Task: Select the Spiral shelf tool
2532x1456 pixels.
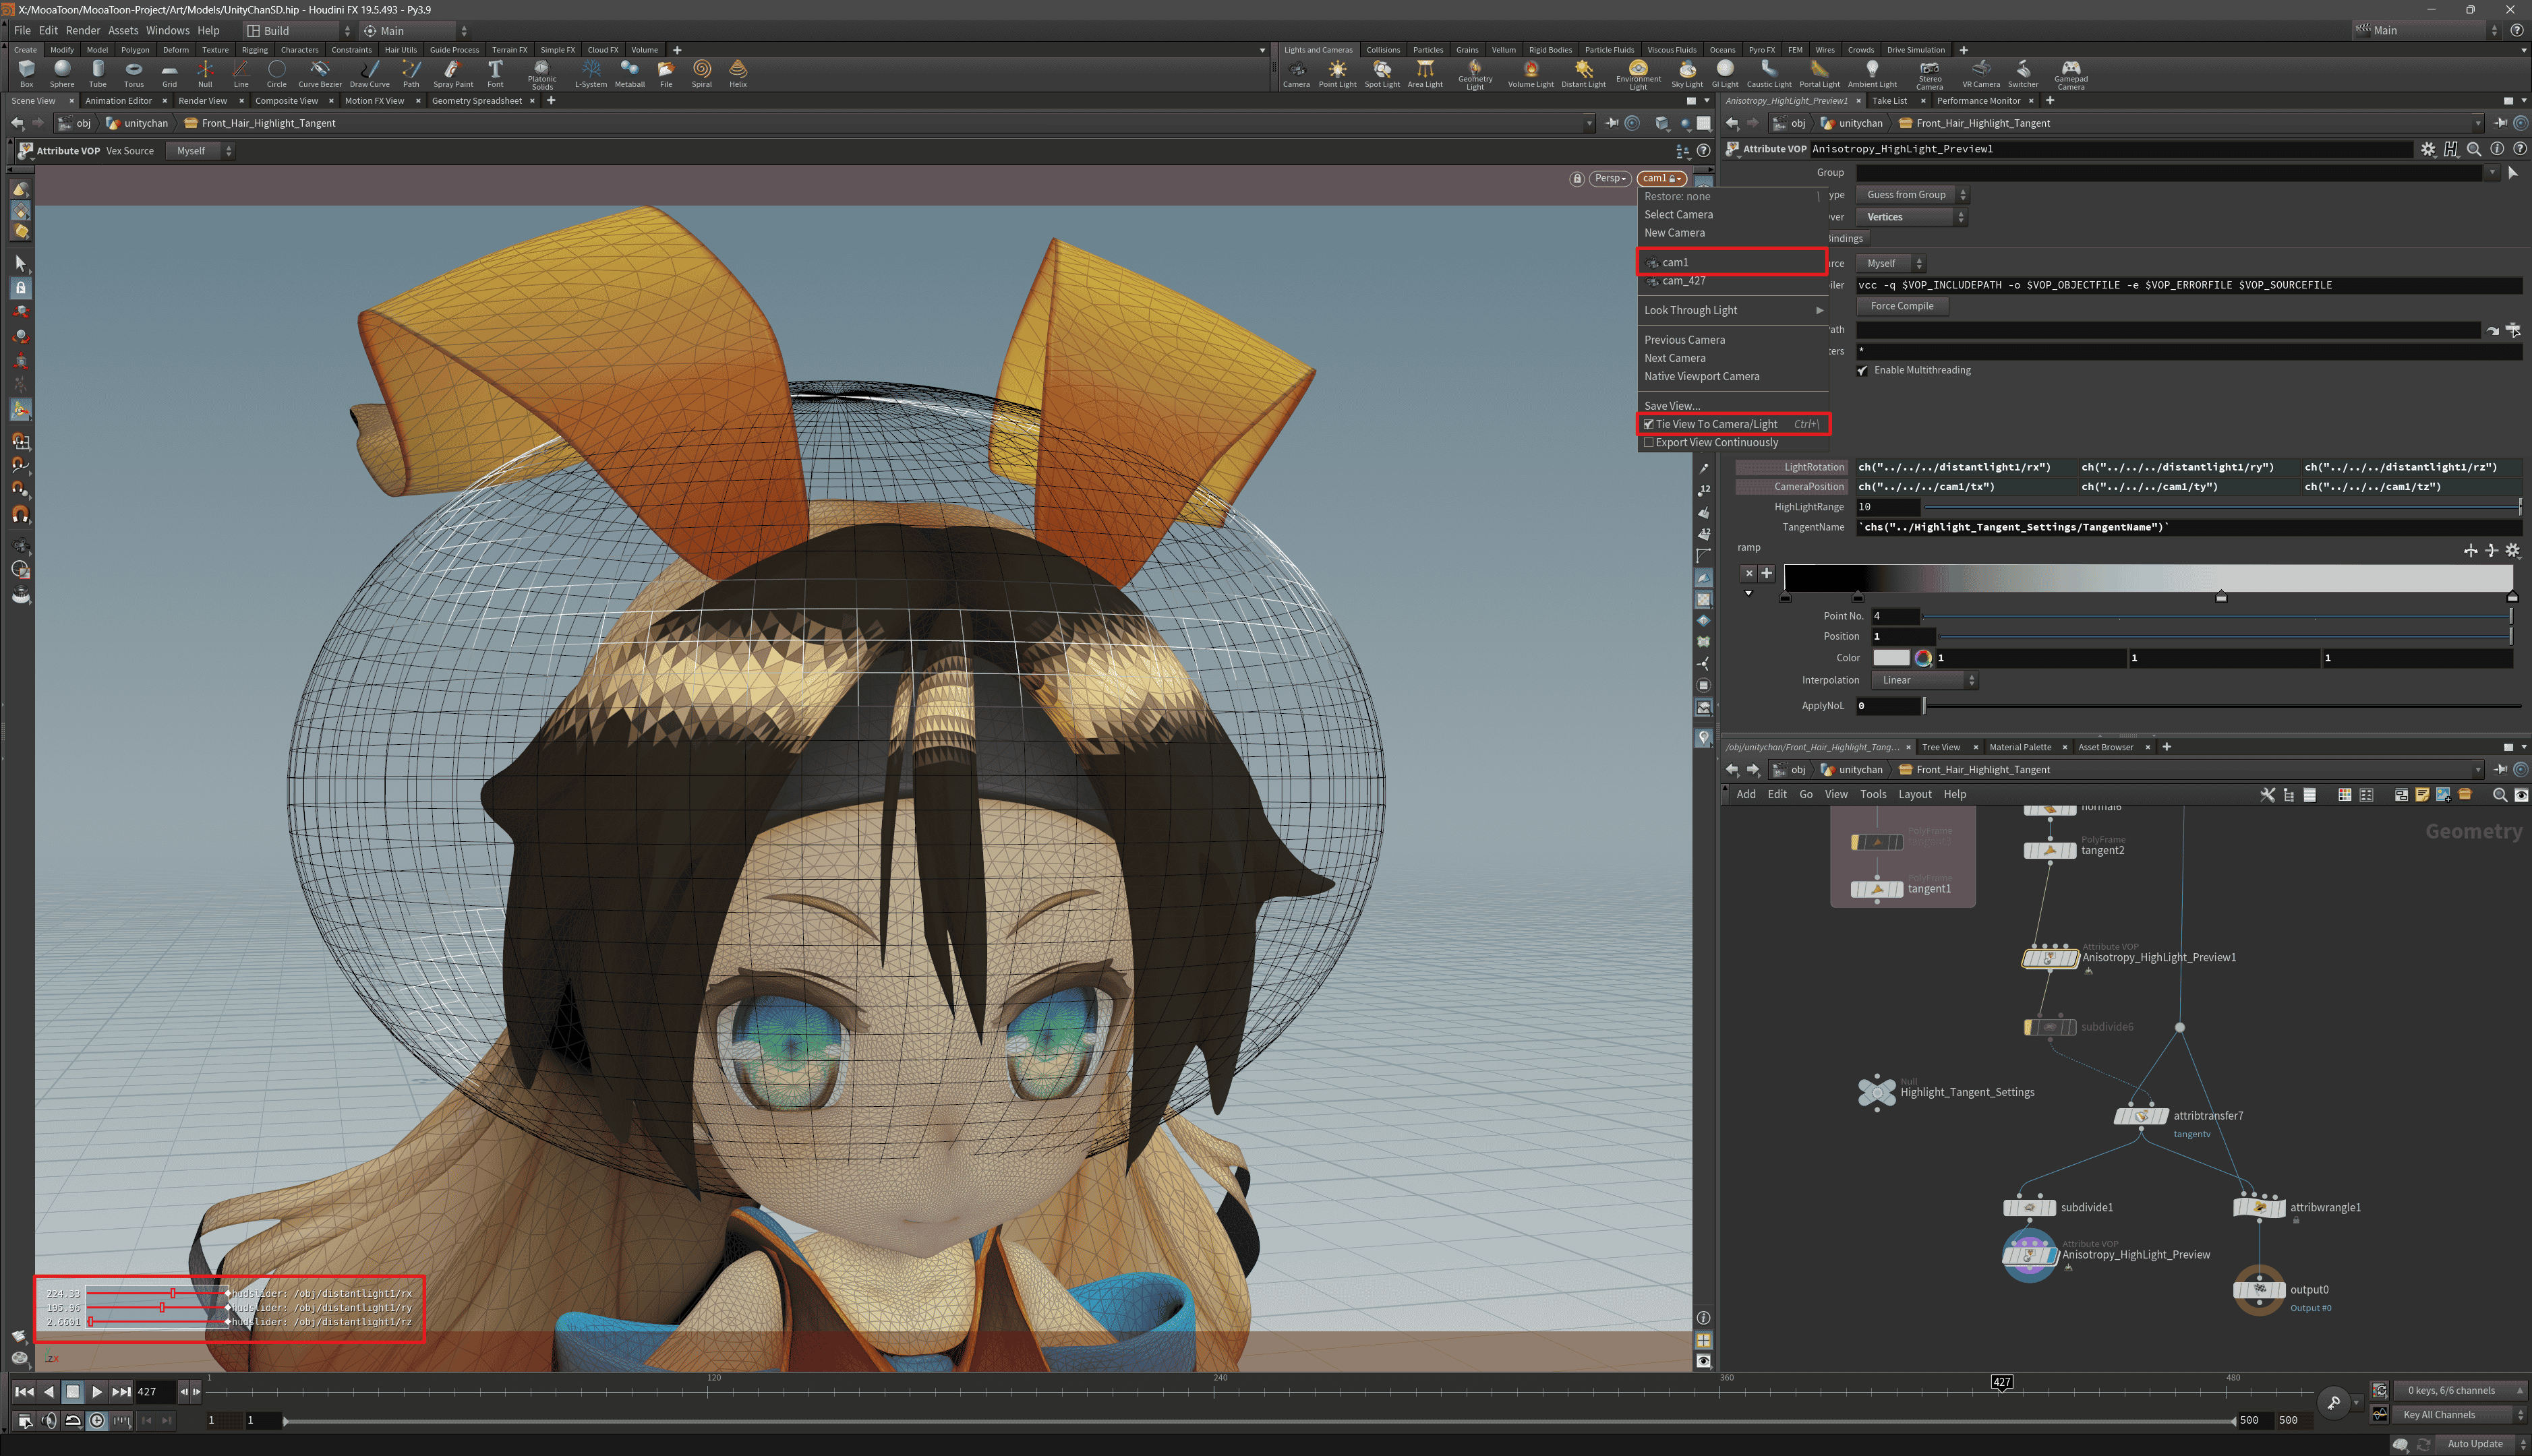Action: 702,73
